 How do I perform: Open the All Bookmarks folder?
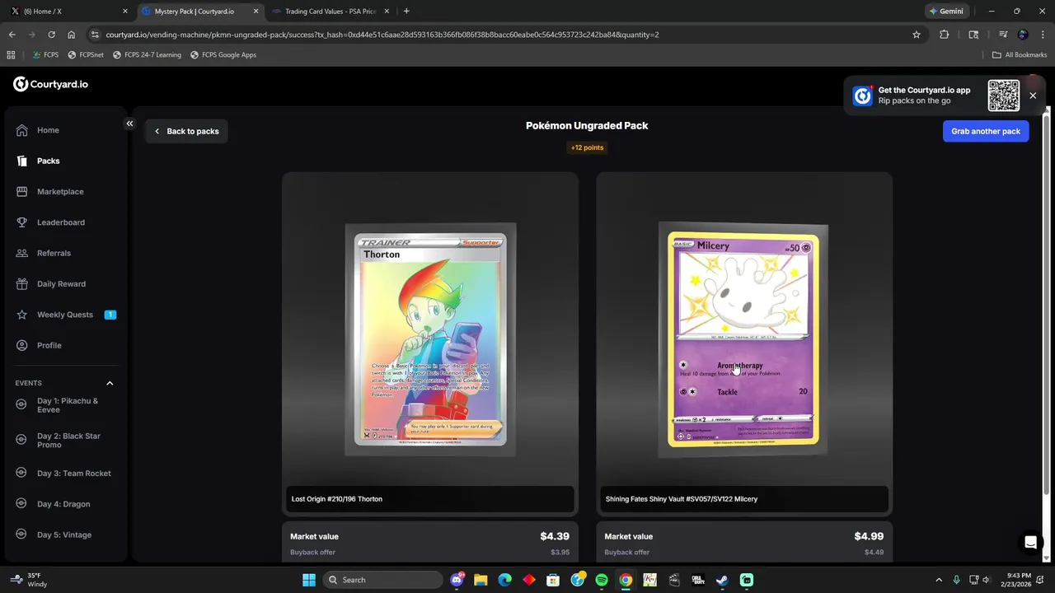click(1020, 55)
